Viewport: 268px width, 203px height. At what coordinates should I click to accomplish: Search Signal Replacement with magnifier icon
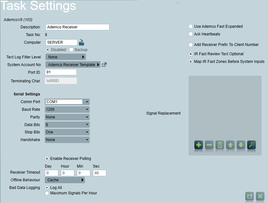pyautogui.click(x=252, y=145)
